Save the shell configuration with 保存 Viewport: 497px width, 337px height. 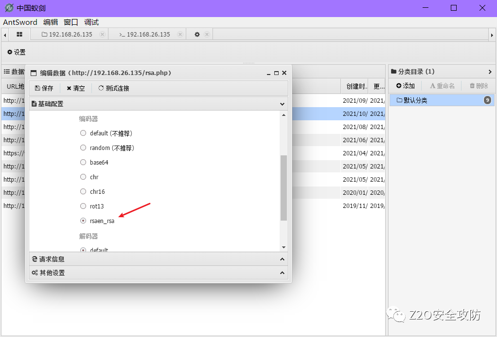pyautogui.click(x=44, y=88)
